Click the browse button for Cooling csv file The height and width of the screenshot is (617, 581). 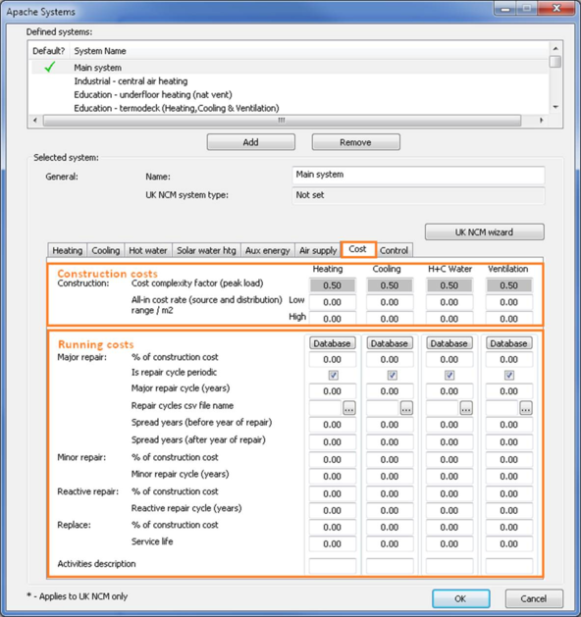406,408
